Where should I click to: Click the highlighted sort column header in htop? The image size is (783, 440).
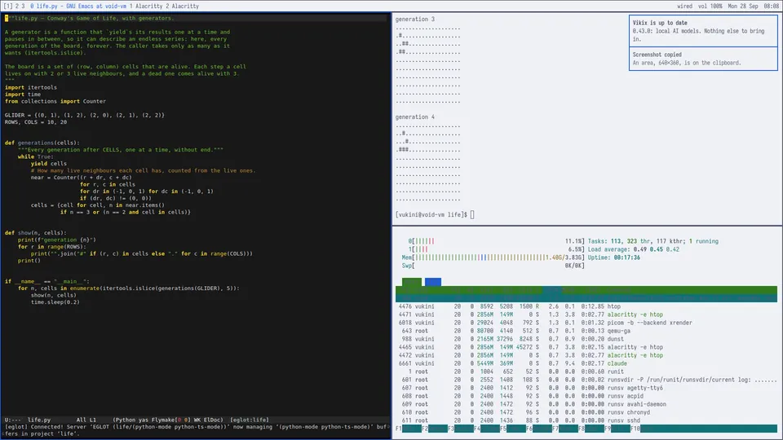[552, 290]
